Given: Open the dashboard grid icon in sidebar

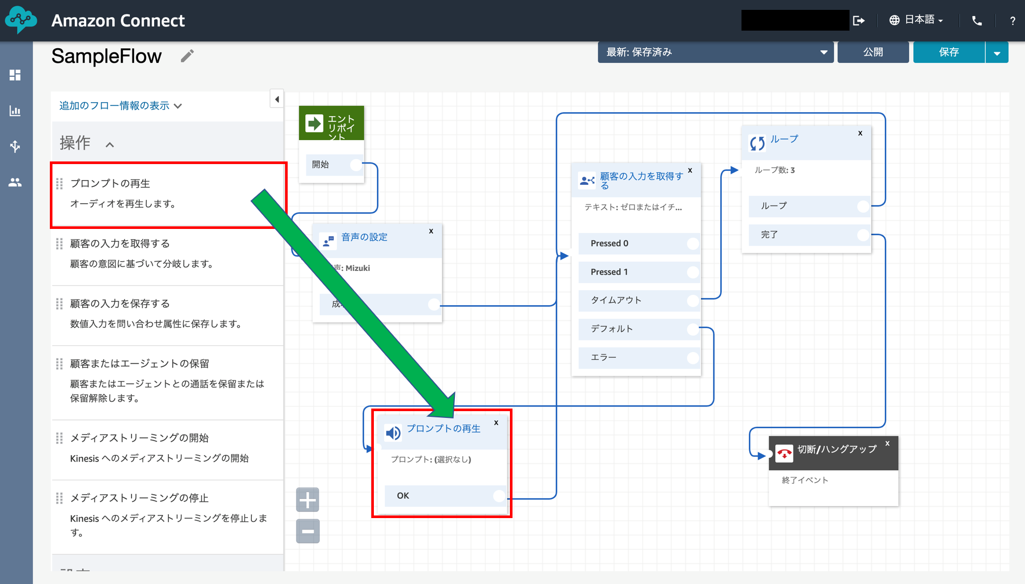Looking at the screenshot, I should (15, 75).
